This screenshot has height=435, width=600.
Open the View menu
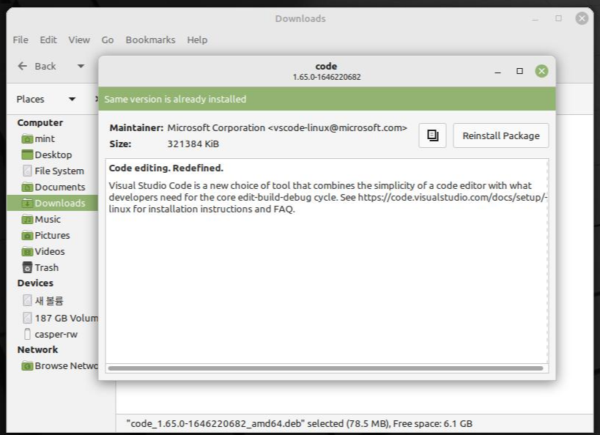[79, 40]
